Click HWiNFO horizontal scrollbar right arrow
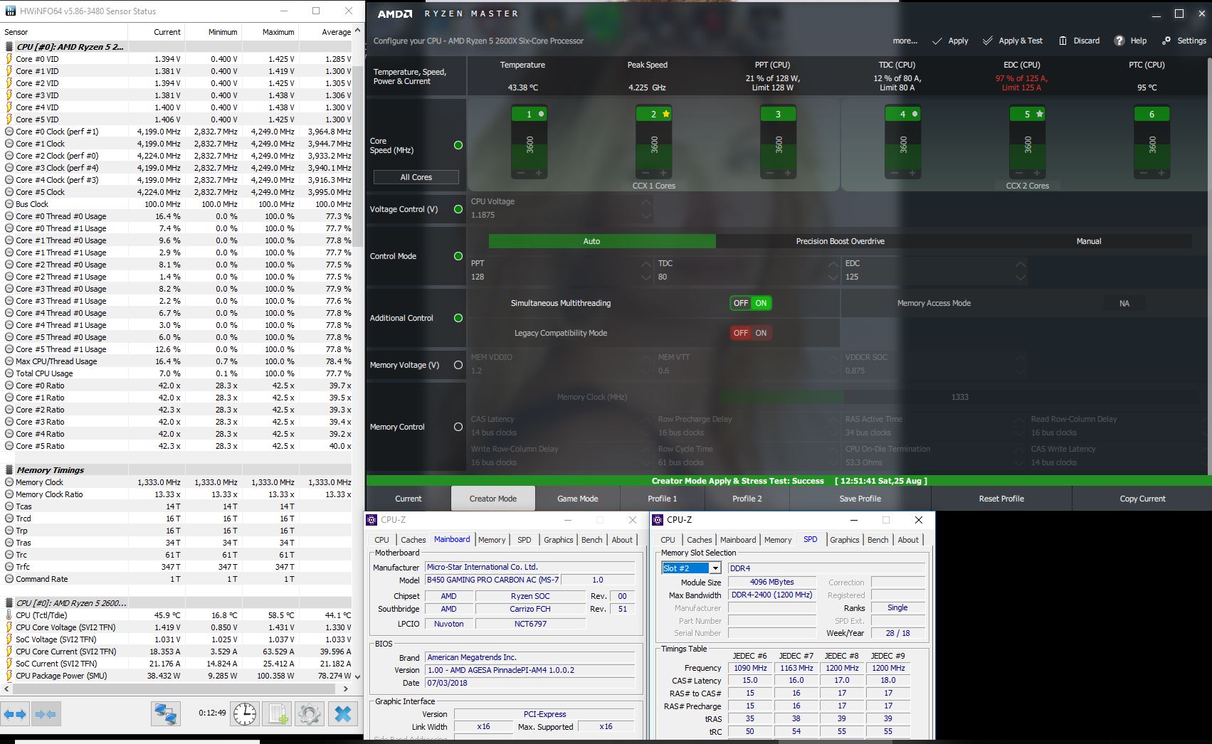The image size is (1212, 744). coord(346,689)
